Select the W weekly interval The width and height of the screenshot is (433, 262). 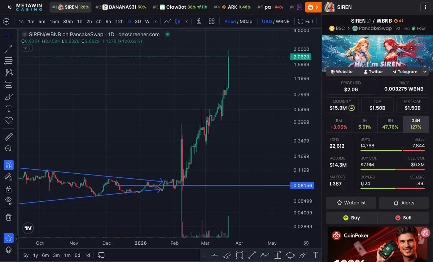coord(147,21)
